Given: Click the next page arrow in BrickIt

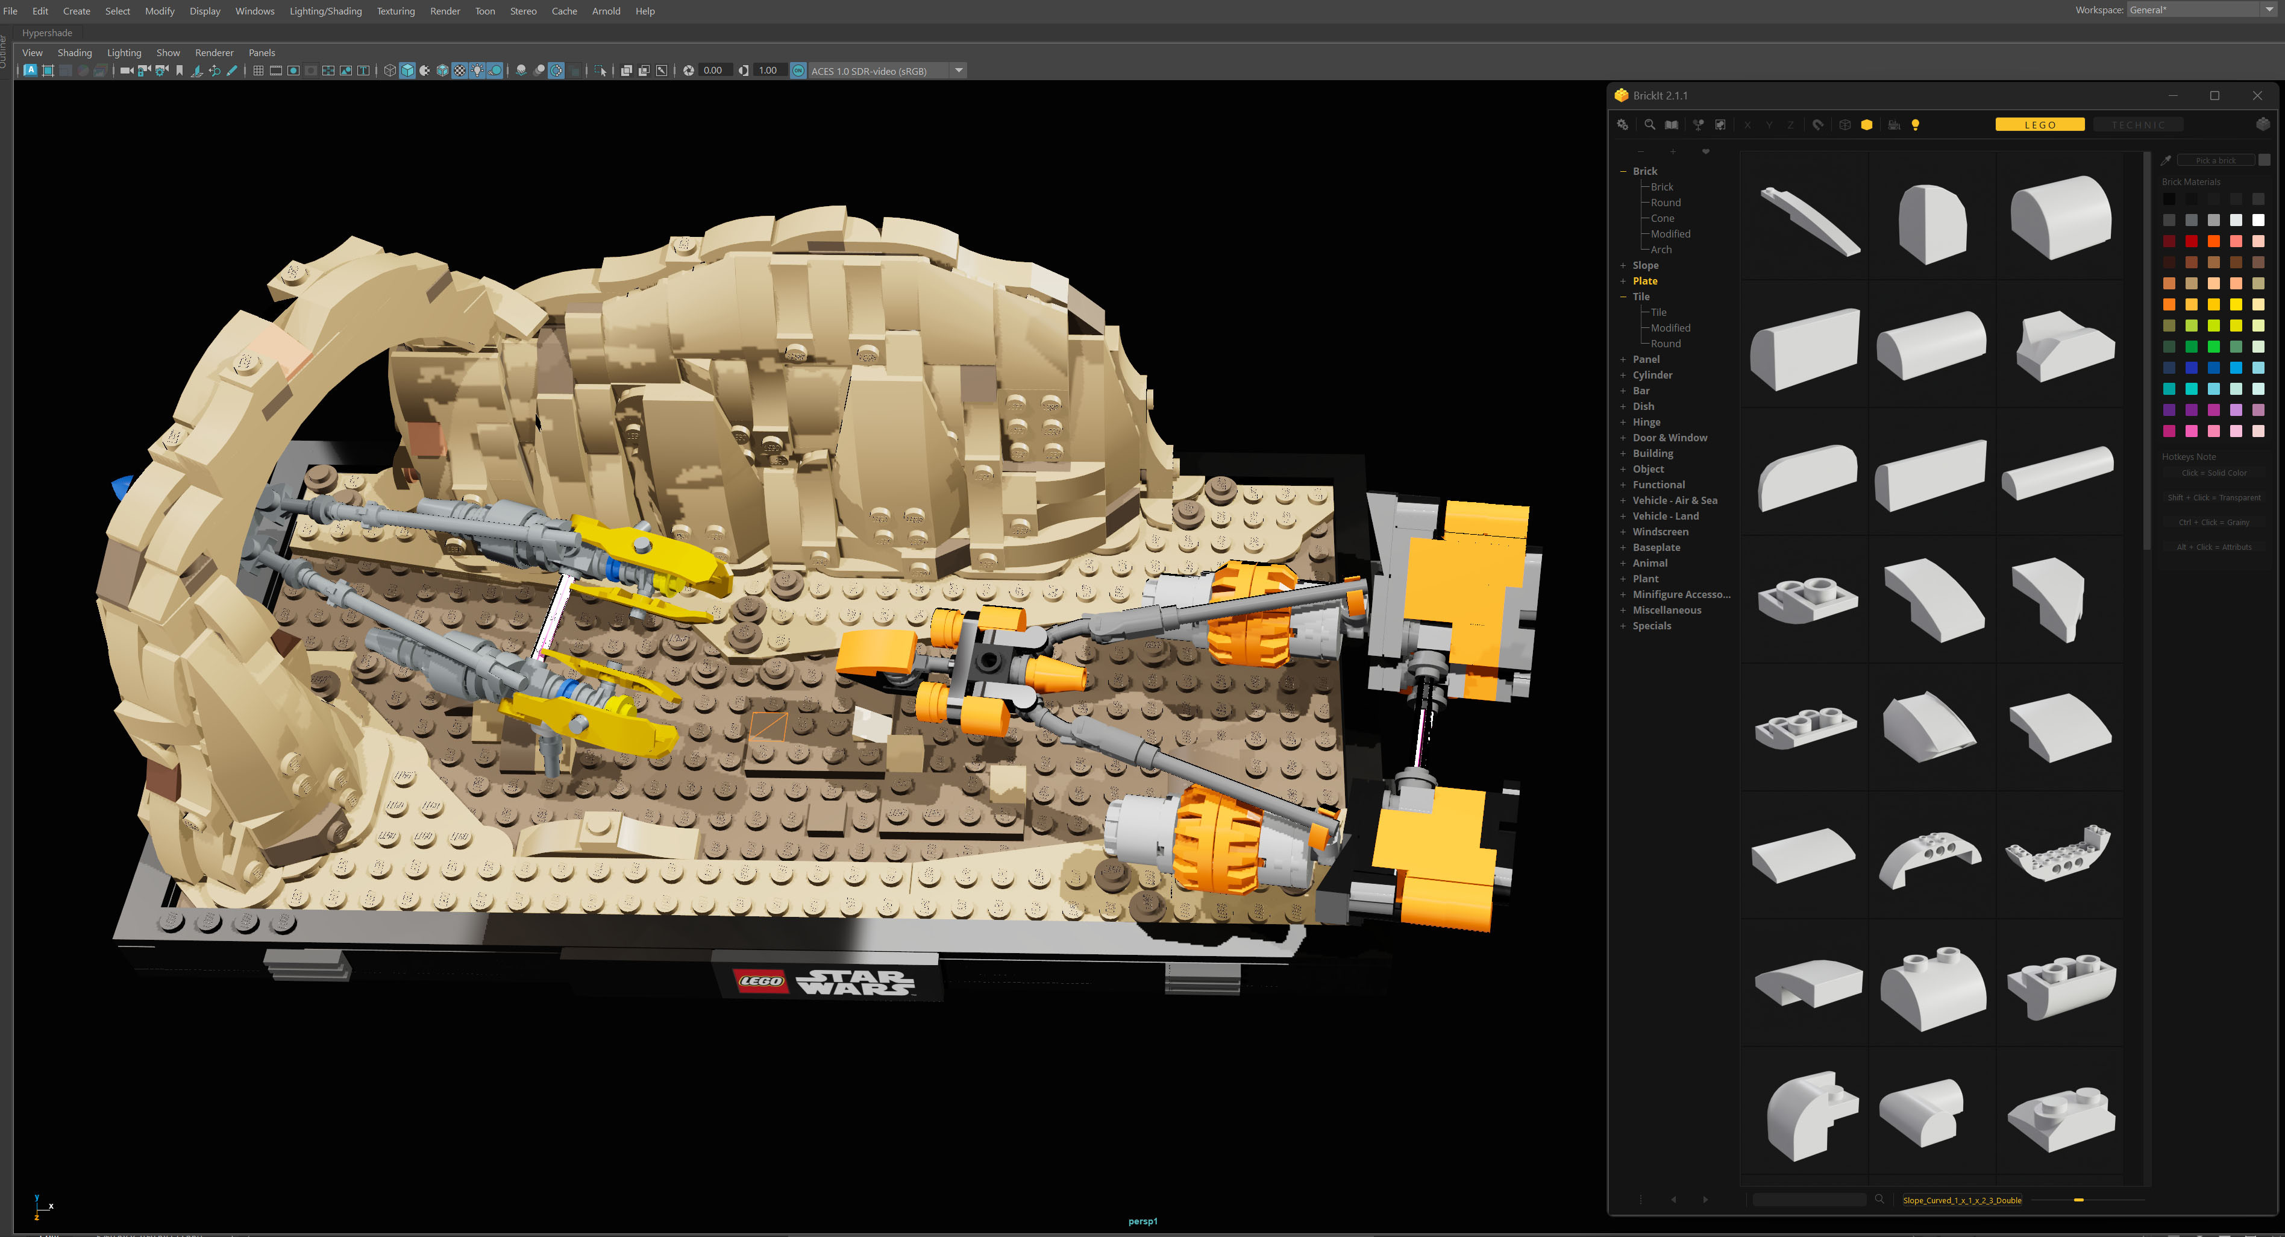Looking at the screenshot, I should click(x=1705, y=1200).
